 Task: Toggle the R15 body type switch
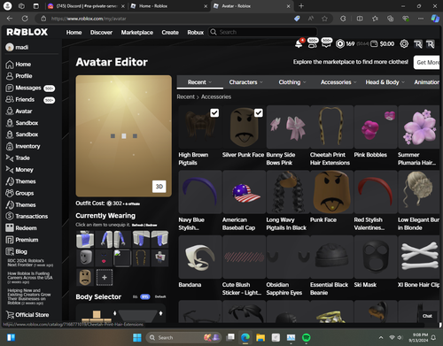coord(144,296)
